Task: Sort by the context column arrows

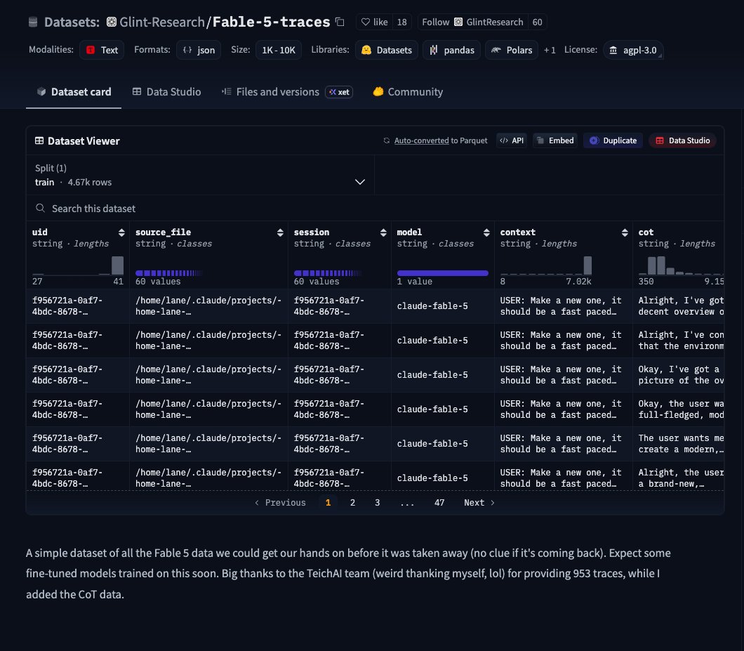Action: click(625, 232)
